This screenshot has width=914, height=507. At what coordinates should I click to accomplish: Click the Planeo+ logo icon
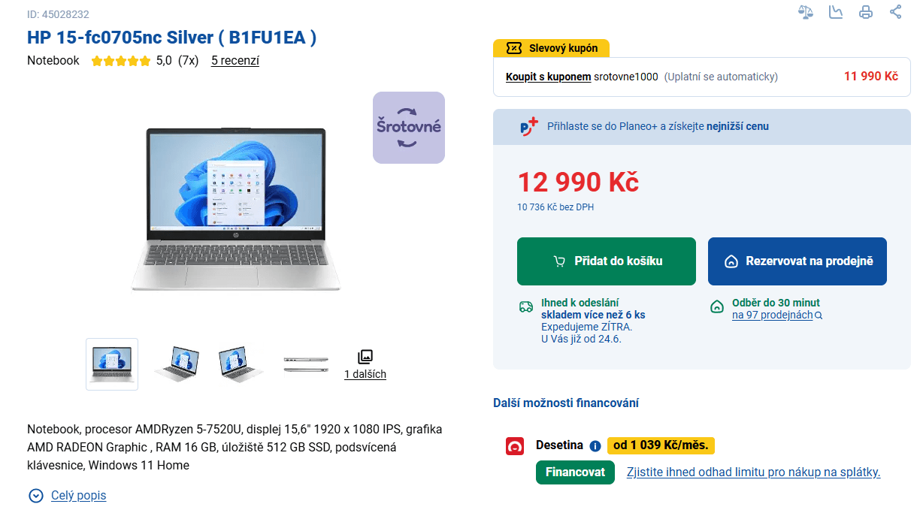tap(529, 126)
